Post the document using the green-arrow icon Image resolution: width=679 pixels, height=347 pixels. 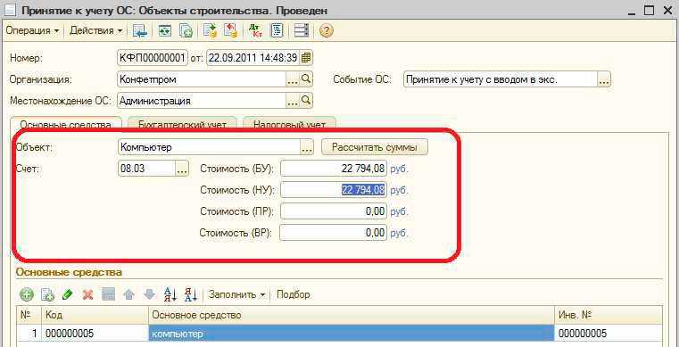pos(211,30)
